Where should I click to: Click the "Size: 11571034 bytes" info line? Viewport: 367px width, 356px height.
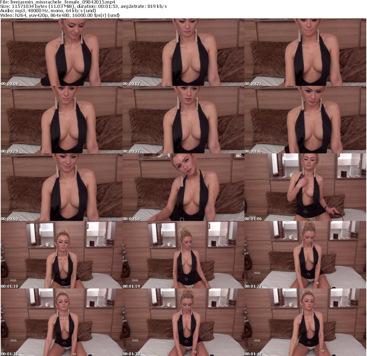point(84,6)
